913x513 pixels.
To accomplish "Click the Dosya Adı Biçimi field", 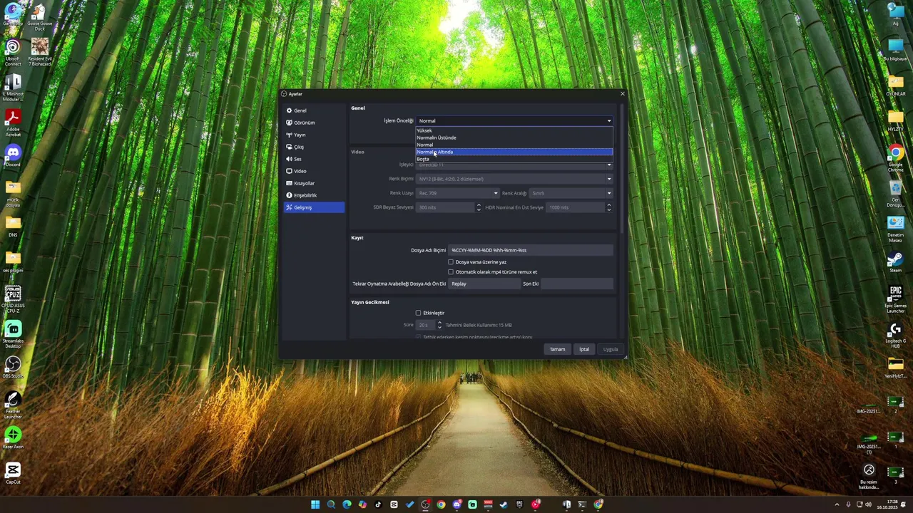I will click(531, 250).
